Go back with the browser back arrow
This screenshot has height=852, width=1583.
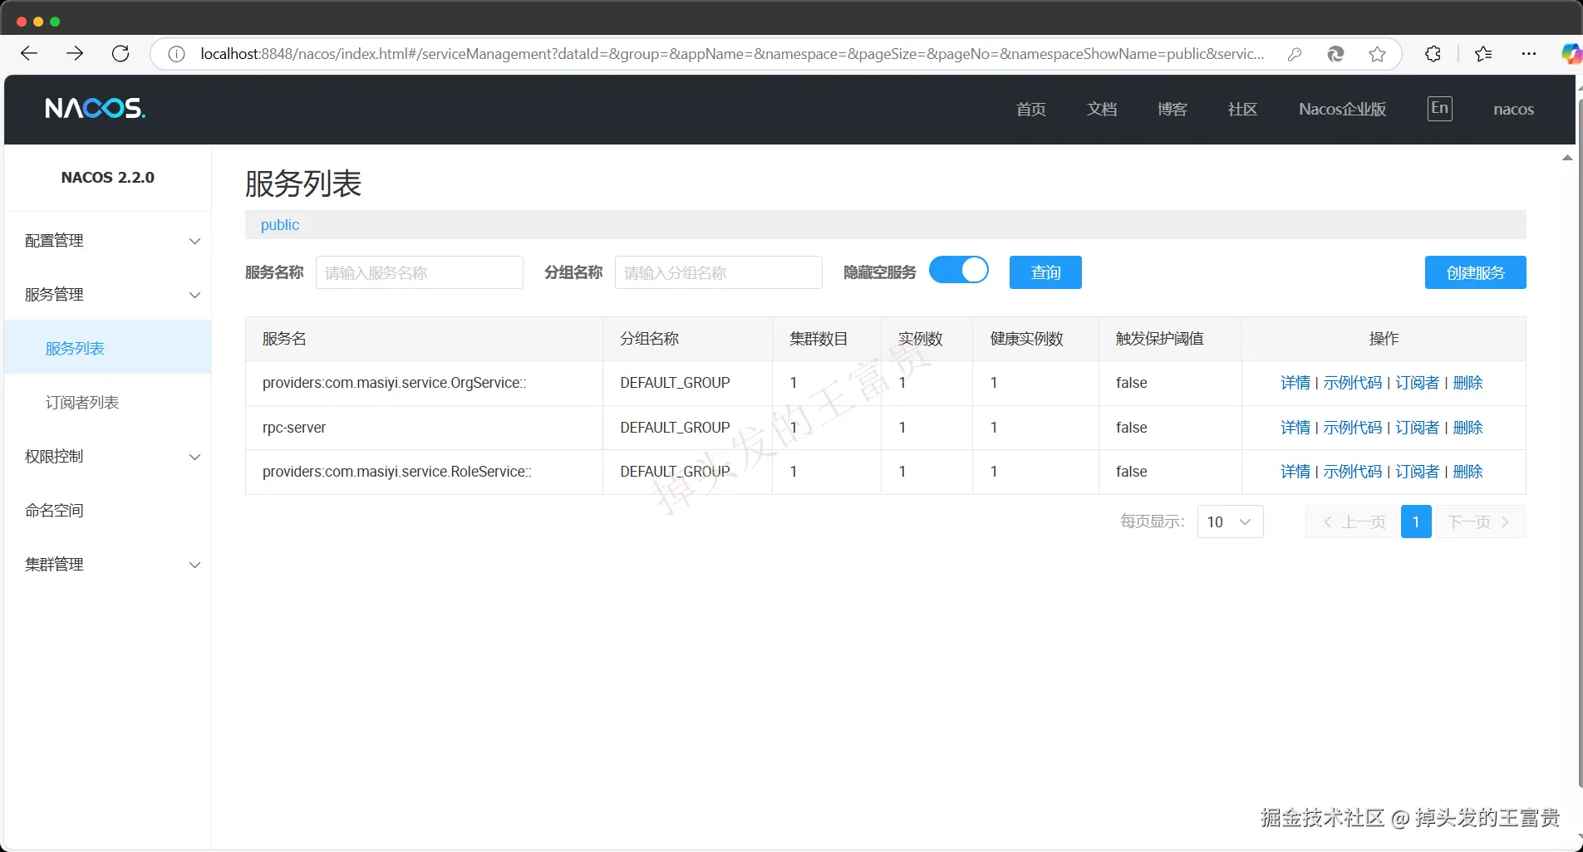(29, 54)
